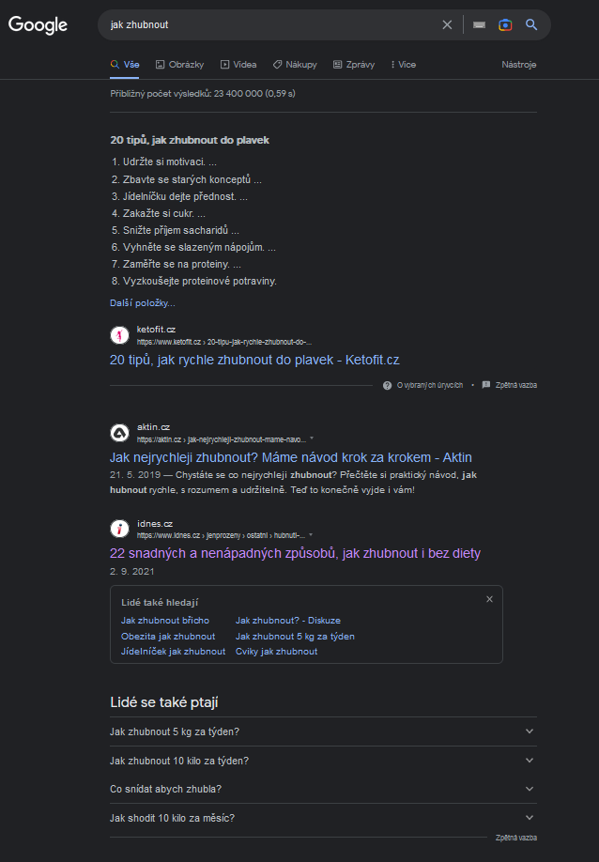This screenshot has width=599, height=862.
Task: Click the Google logo
Action: coord(38,24)
